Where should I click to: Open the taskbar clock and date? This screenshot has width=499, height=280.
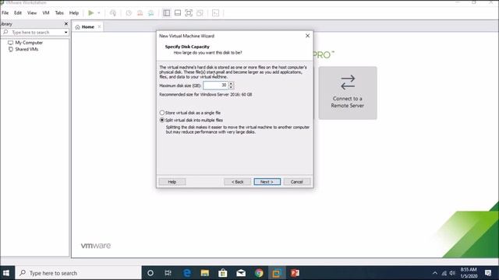coord(469,273)
